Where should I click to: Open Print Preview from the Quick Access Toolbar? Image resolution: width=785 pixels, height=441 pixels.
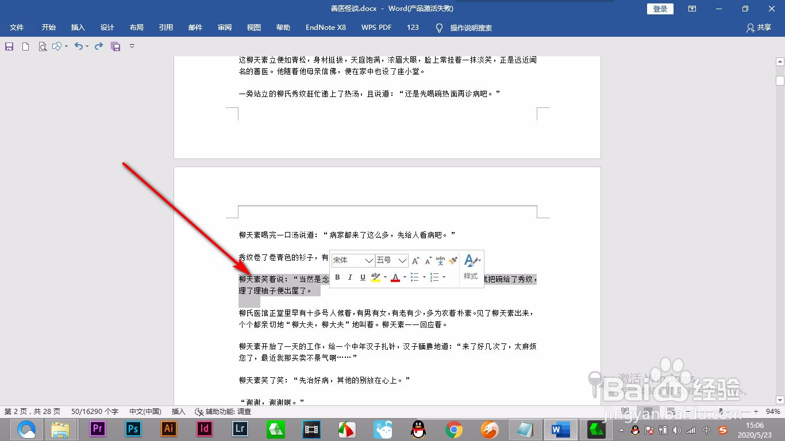(42, 46)
